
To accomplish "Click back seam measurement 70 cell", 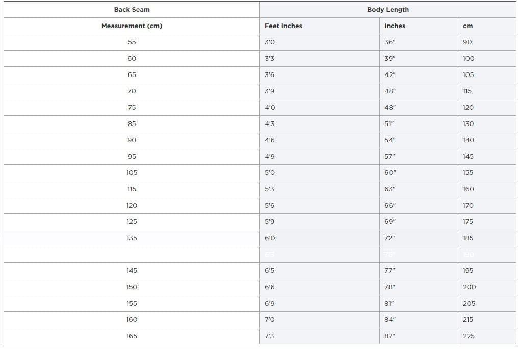I will tap(132, 91).
